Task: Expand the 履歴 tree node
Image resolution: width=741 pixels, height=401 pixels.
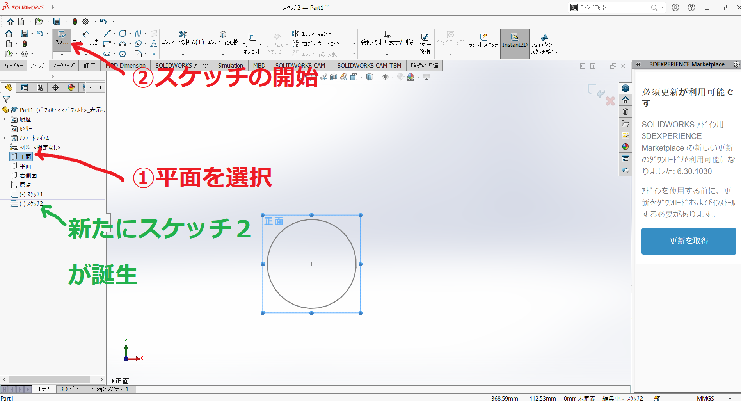Action: (x=5, y=119)
